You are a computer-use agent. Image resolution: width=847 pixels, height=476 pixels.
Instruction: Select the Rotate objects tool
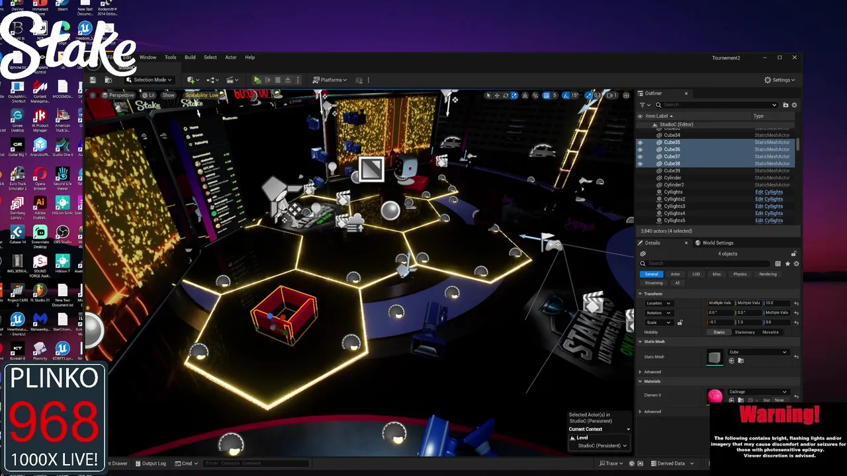point(506,95)
